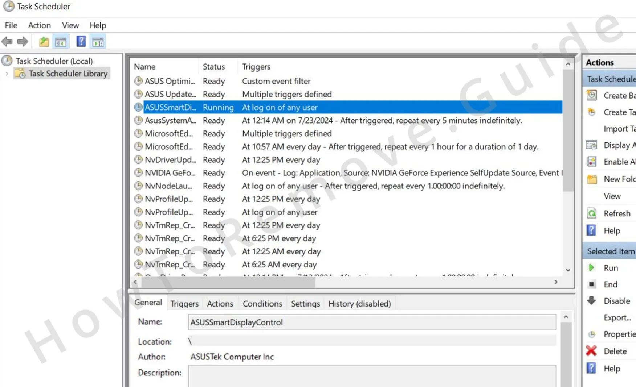Click the green Refresh icon
636x387 pixels.
[592, 213]
